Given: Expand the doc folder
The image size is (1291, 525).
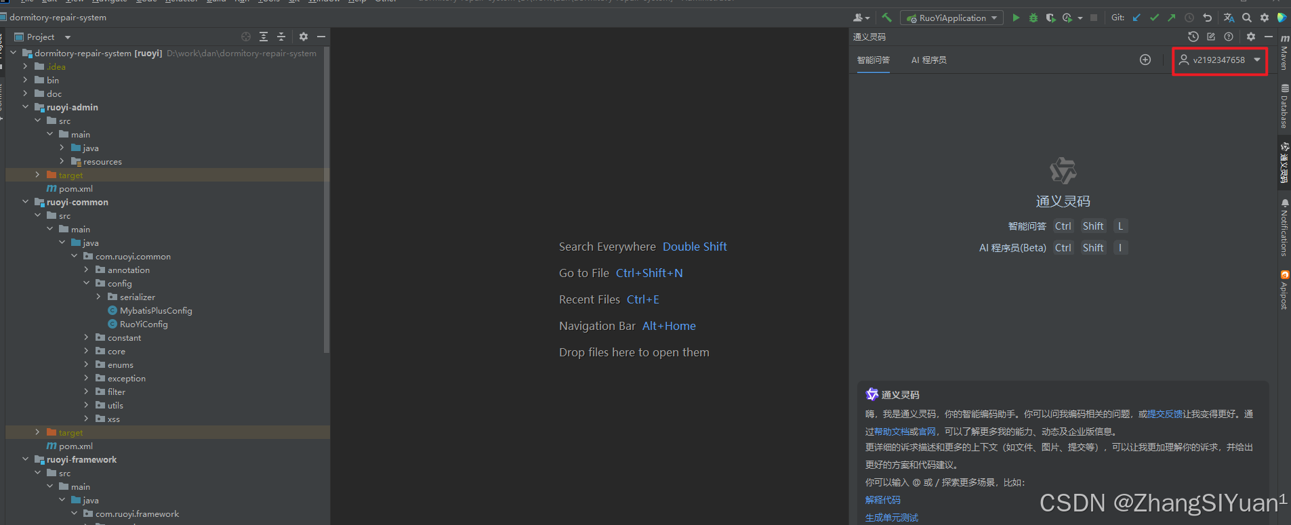Looking at the screenshot, I should [x=25, y=93].
